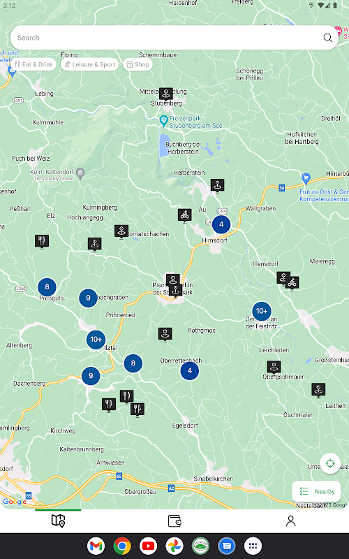This screenshot has height=559, width=349.
Task: Launch Google Photos from the dock
Action: (174, 546)
